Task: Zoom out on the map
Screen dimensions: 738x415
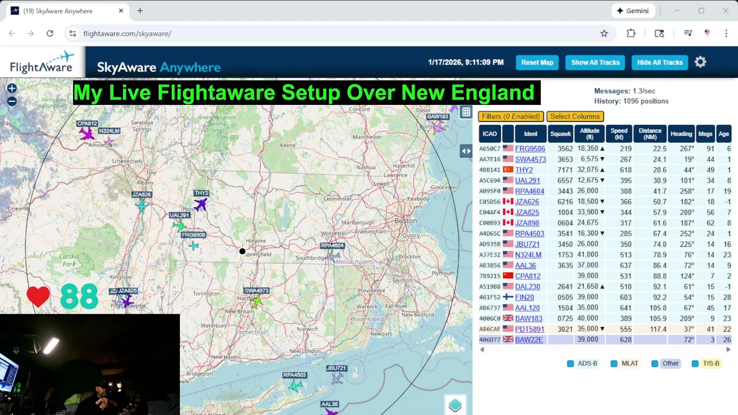Action: click(x=12, y=101)
